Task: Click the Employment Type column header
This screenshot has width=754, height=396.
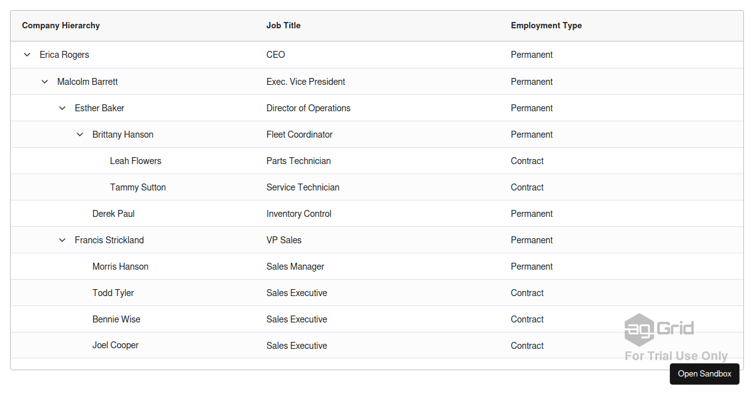Action: 546,26
